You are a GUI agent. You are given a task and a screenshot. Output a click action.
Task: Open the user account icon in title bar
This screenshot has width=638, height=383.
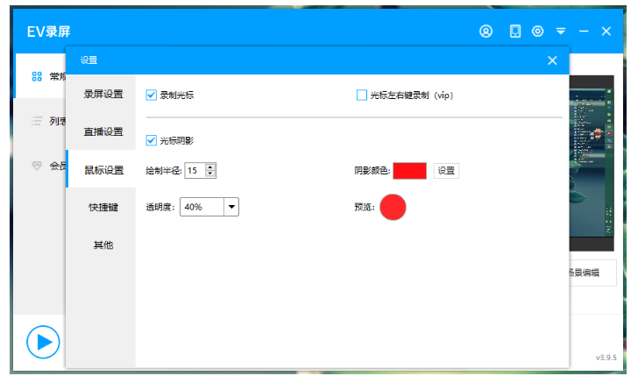[486, 32]
